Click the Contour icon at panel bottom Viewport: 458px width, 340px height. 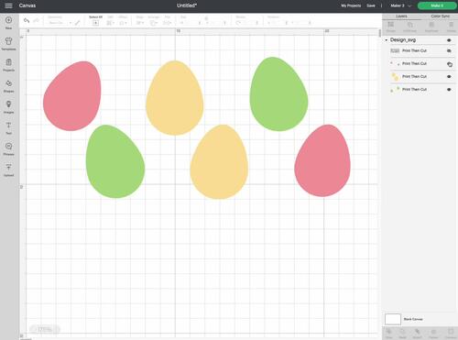click(451, 332)
